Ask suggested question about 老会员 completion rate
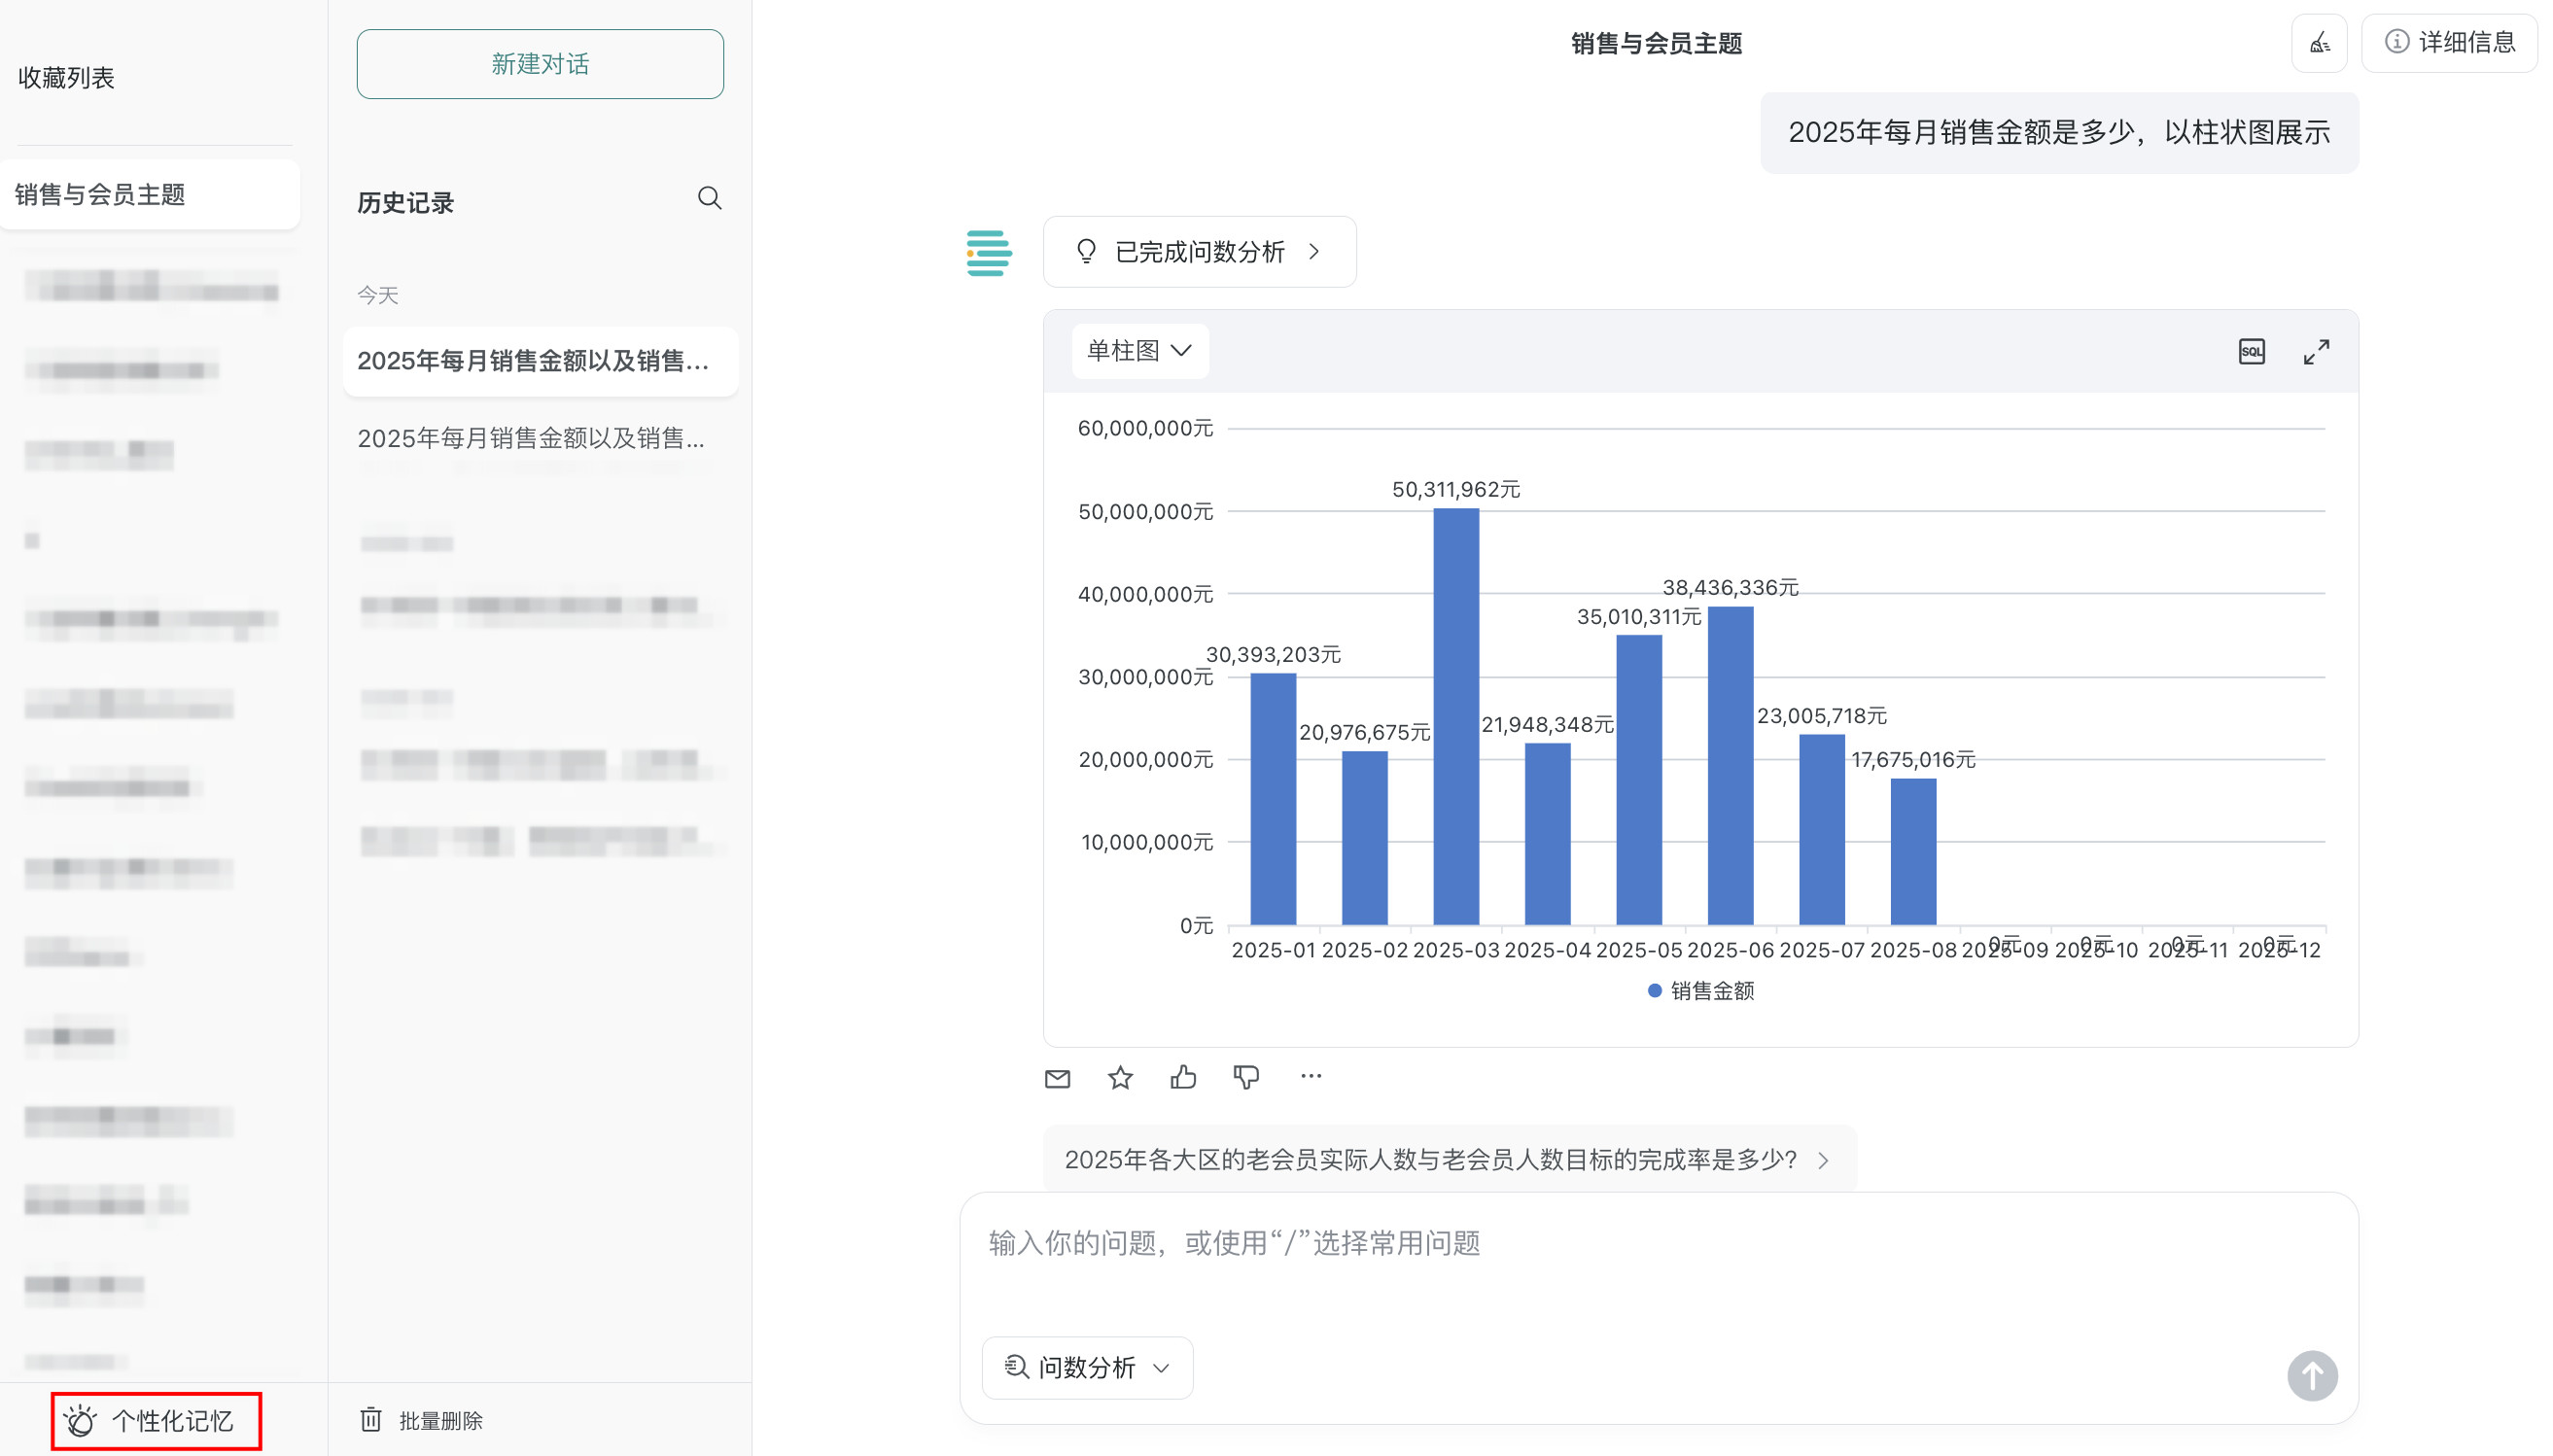Screen dimensions: 2553x1456 click(1449, 1160)
